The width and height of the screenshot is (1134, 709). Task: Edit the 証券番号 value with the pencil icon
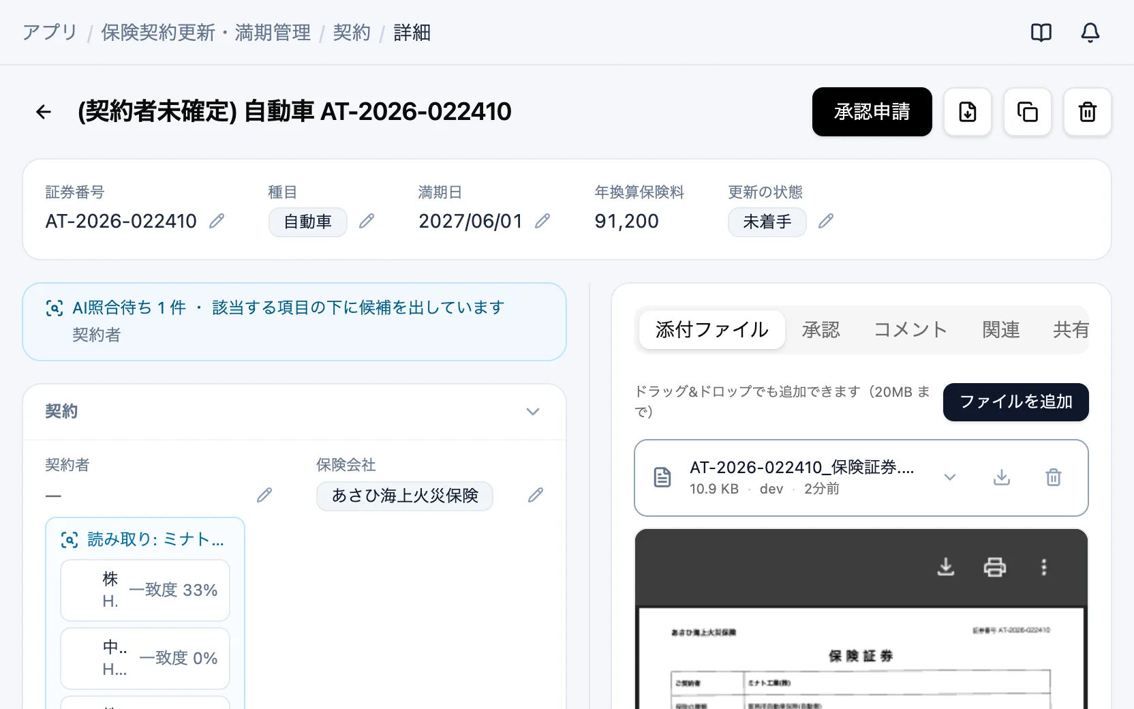(217, 221)
